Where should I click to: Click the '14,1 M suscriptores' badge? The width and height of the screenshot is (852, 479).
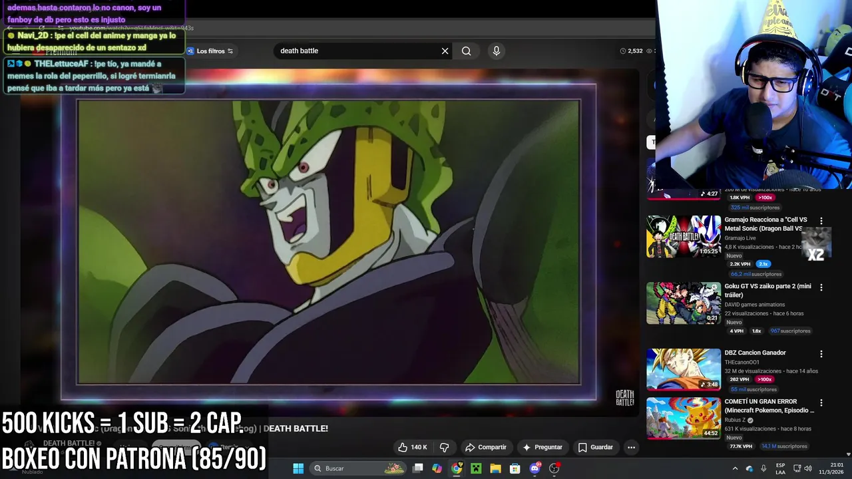[784, 446]
